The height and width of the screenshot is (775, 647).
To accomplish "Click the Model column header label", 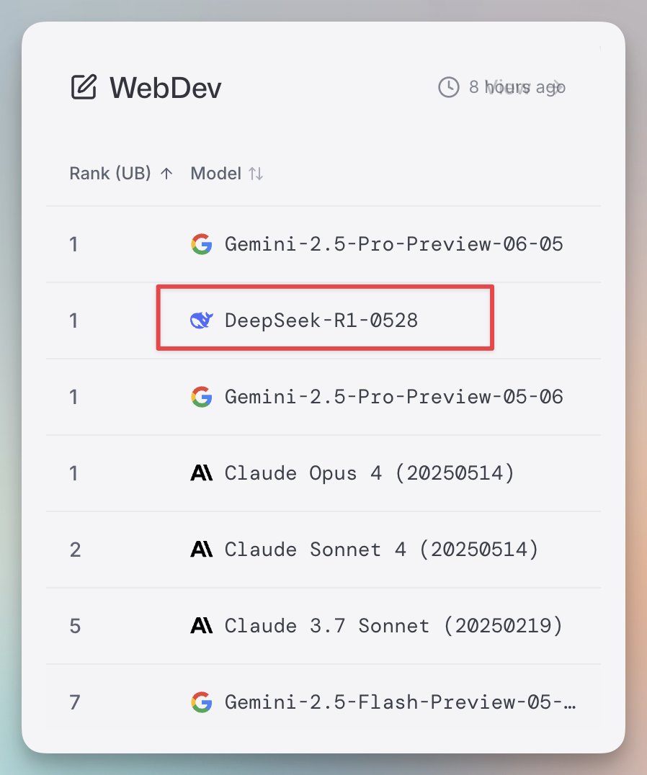I will (x=216, y=174).
